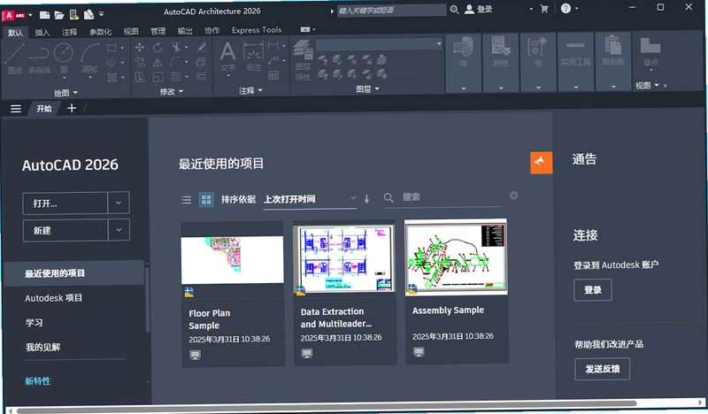Screen dimensions: 708x414
Task: Click the plus new drawing tab icon
Action: tap(72, 108)
